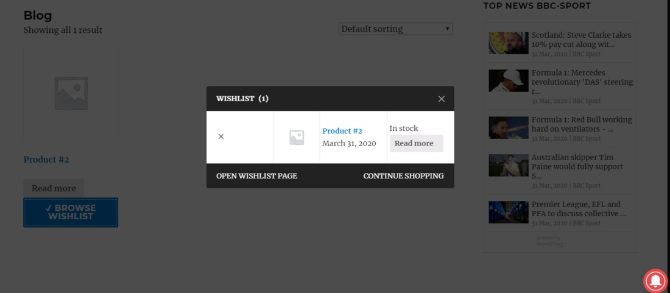Open Wishlist Page
The width and height of the screenshot is (670, 293).
(x=256, y=176)
